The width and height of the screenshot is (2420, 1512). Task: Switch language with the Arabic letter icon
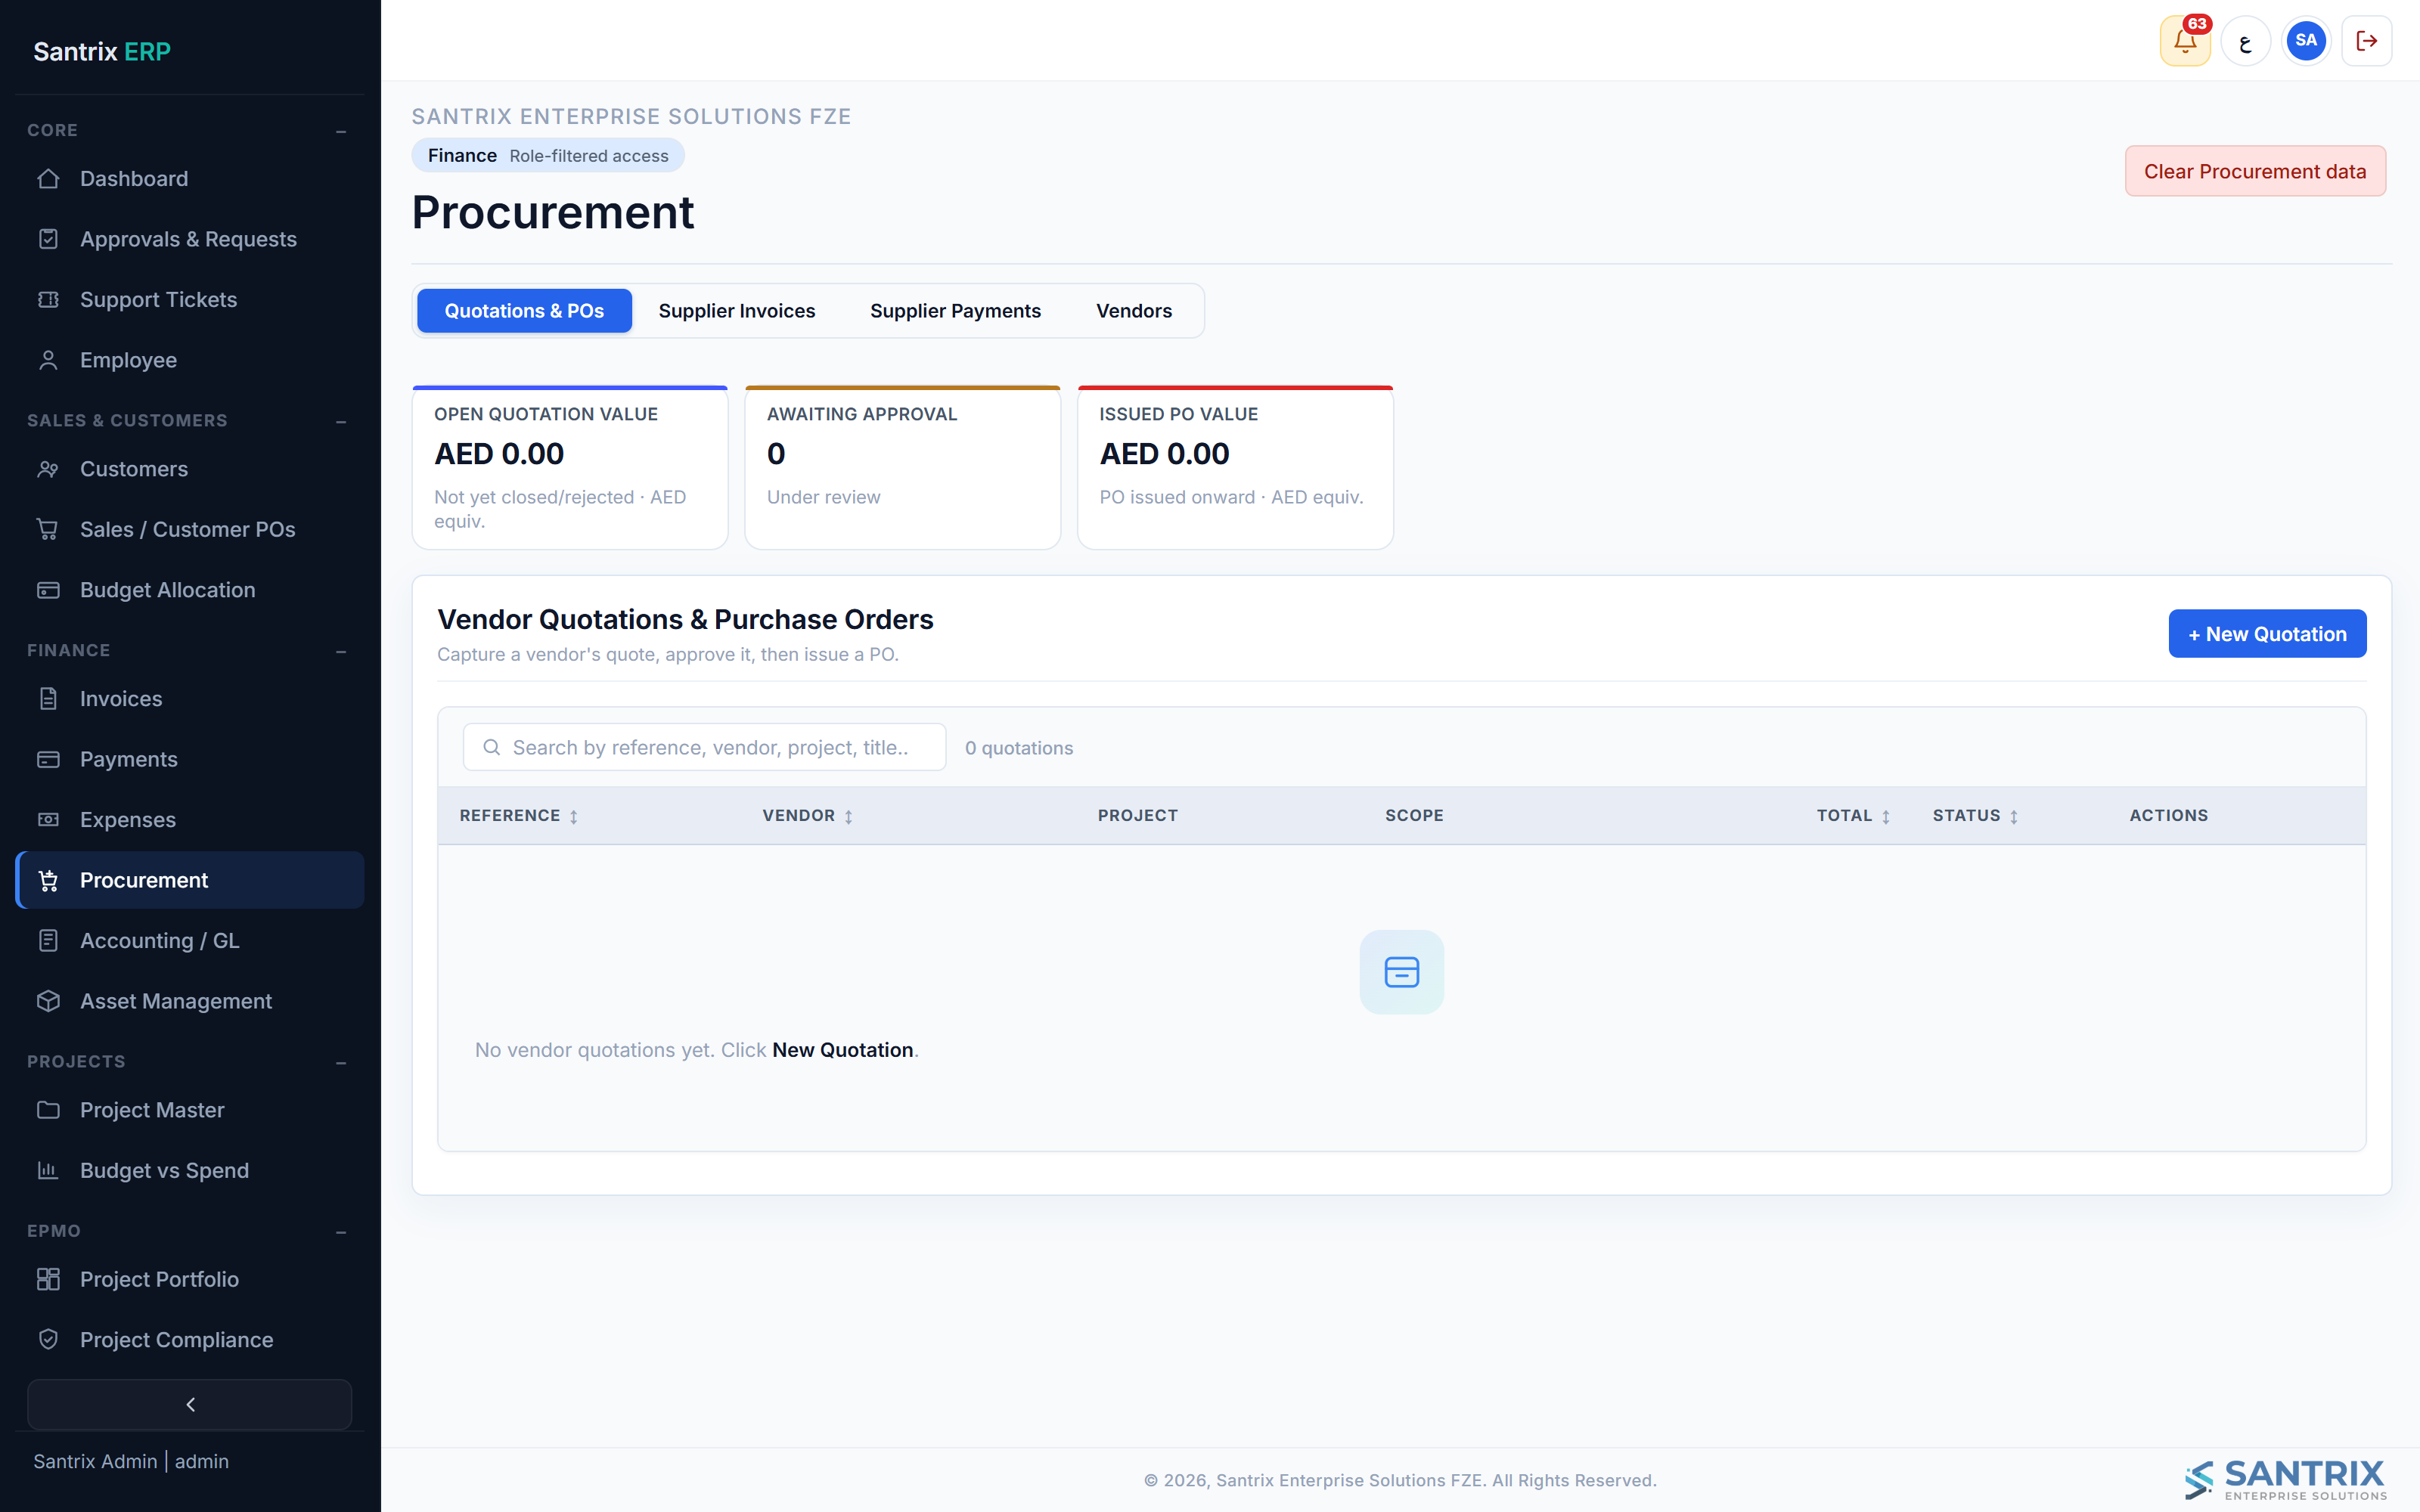click(2245, 41)
